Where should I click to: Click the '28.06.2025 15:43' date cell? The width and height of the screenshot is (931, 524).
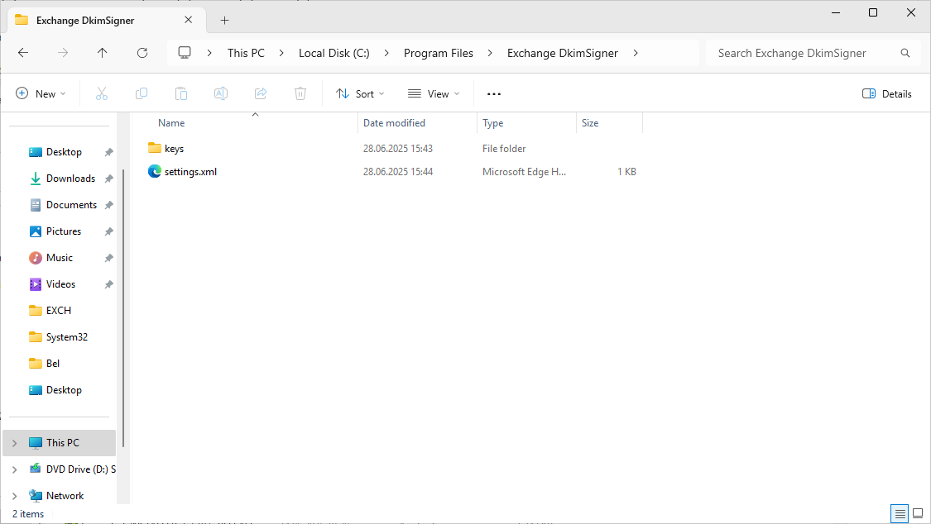(x=398, y=148)
